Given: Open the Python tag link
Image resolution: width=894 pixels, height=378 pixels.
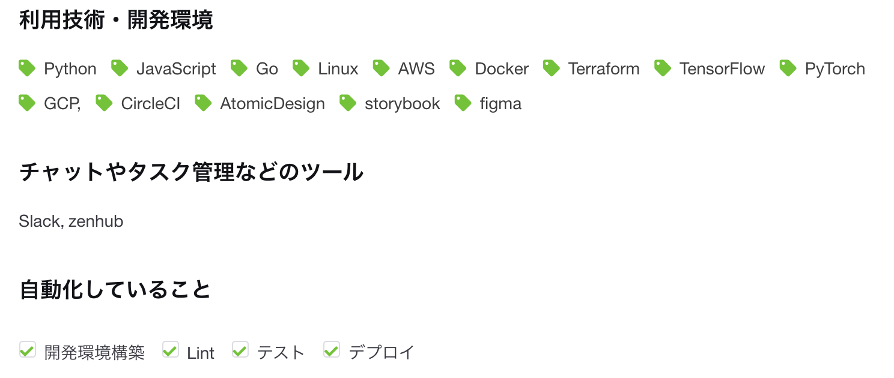Looking at the screenshot, I should (70, 68).
